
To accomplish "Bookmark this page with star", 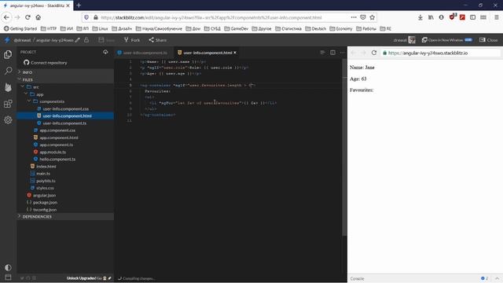I will (372, 17).
